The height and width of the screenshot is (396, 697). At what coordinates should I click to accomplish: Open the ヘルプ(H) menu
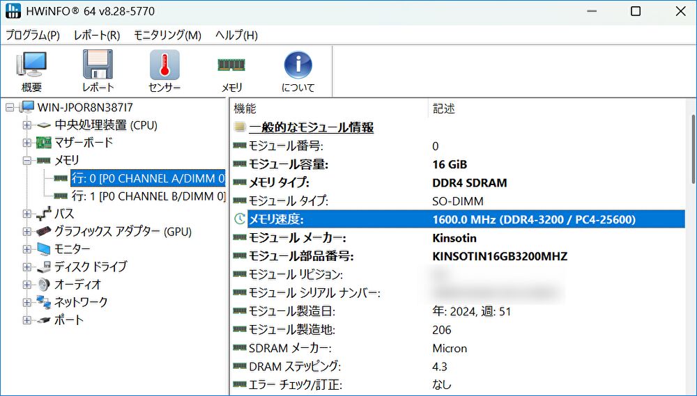coord(236,35)
